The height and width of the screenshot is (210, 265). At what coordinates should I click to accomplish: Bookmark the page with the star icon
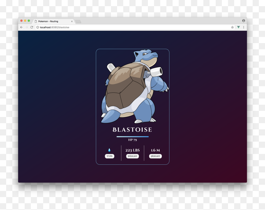232,27
